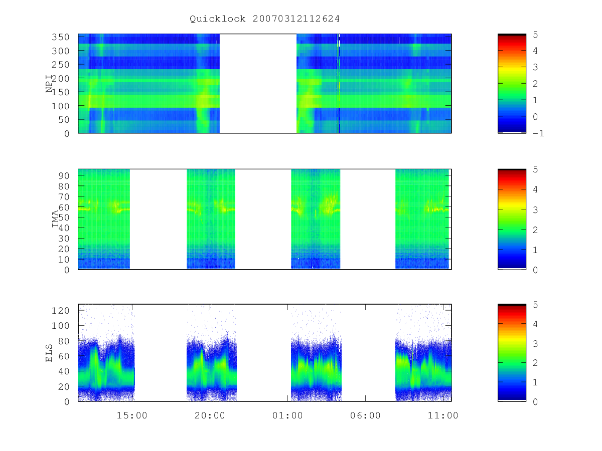This screenshot has width=602, height=451.
Task: Click inside the NPI spectrogram plot
Action: click(x=265, y=84)
